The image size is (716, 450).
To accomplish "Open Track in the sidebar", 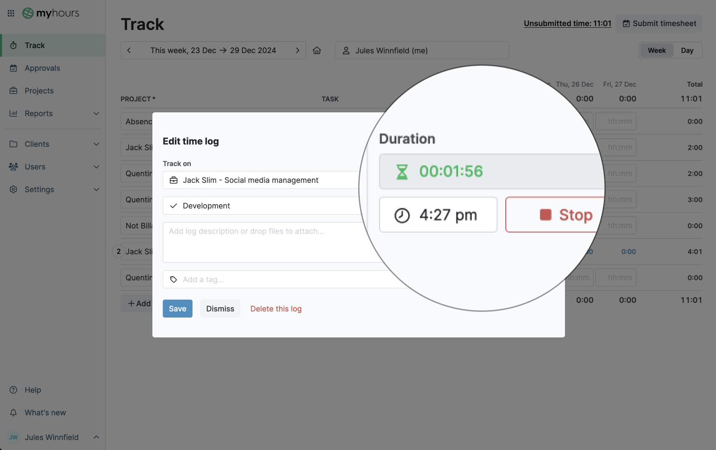I will pos(53,45).
